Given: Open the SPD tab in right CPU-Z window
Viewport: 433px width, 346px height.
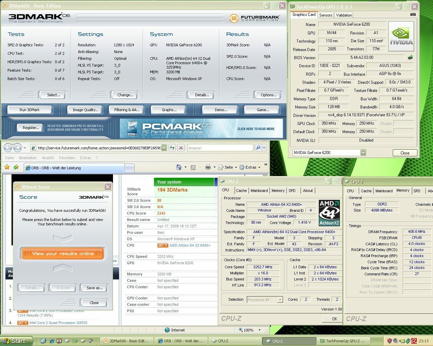Looking at the screenshot, I should click(417, 191).
